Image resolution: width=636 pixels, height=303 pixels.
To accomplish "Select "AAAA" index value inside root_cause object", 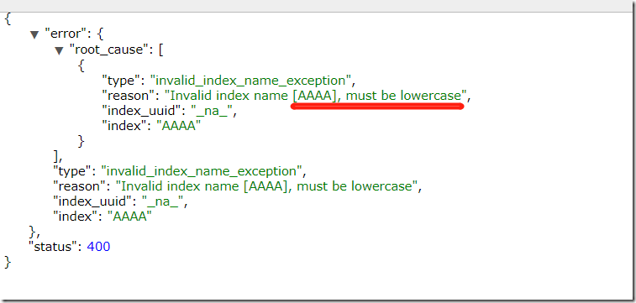I will [177, 126].
